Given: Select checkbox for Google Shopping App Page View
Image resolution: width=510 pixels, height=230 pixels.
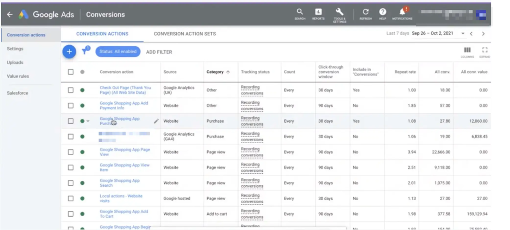Looking at the screenshot, I should [x=71, y=152].
